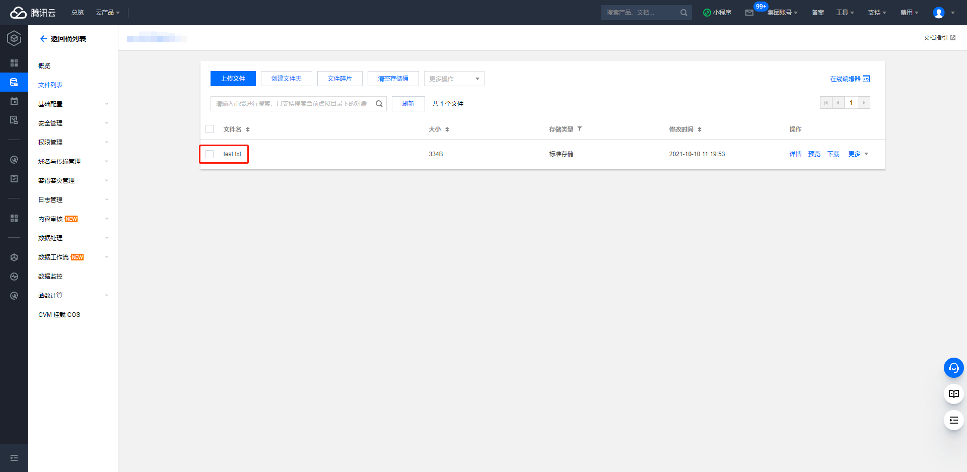The height and width of the screenshot is (472, 967).
Task: Sort by 修改时间 column arrows
Action: pyautogui.click(x=700, y=129)
